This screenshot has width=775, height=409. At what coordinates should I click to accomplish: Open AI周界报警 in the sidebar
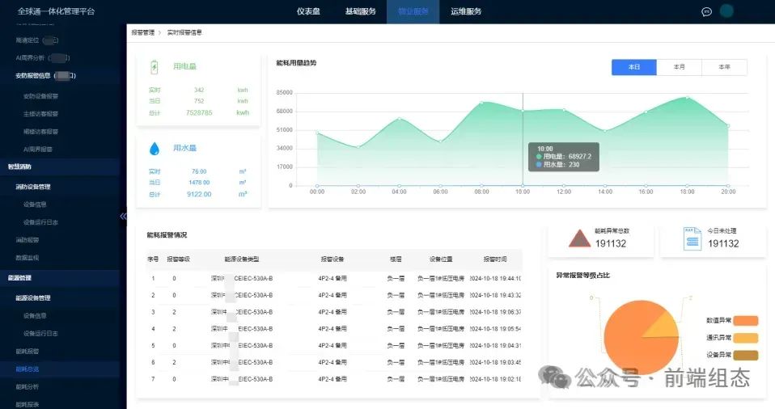click(38, 150)
